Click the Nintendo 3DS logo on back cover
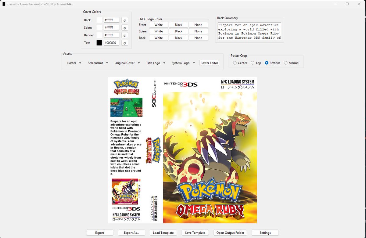This screenshot has width=366, height=238. pos(126,209)
